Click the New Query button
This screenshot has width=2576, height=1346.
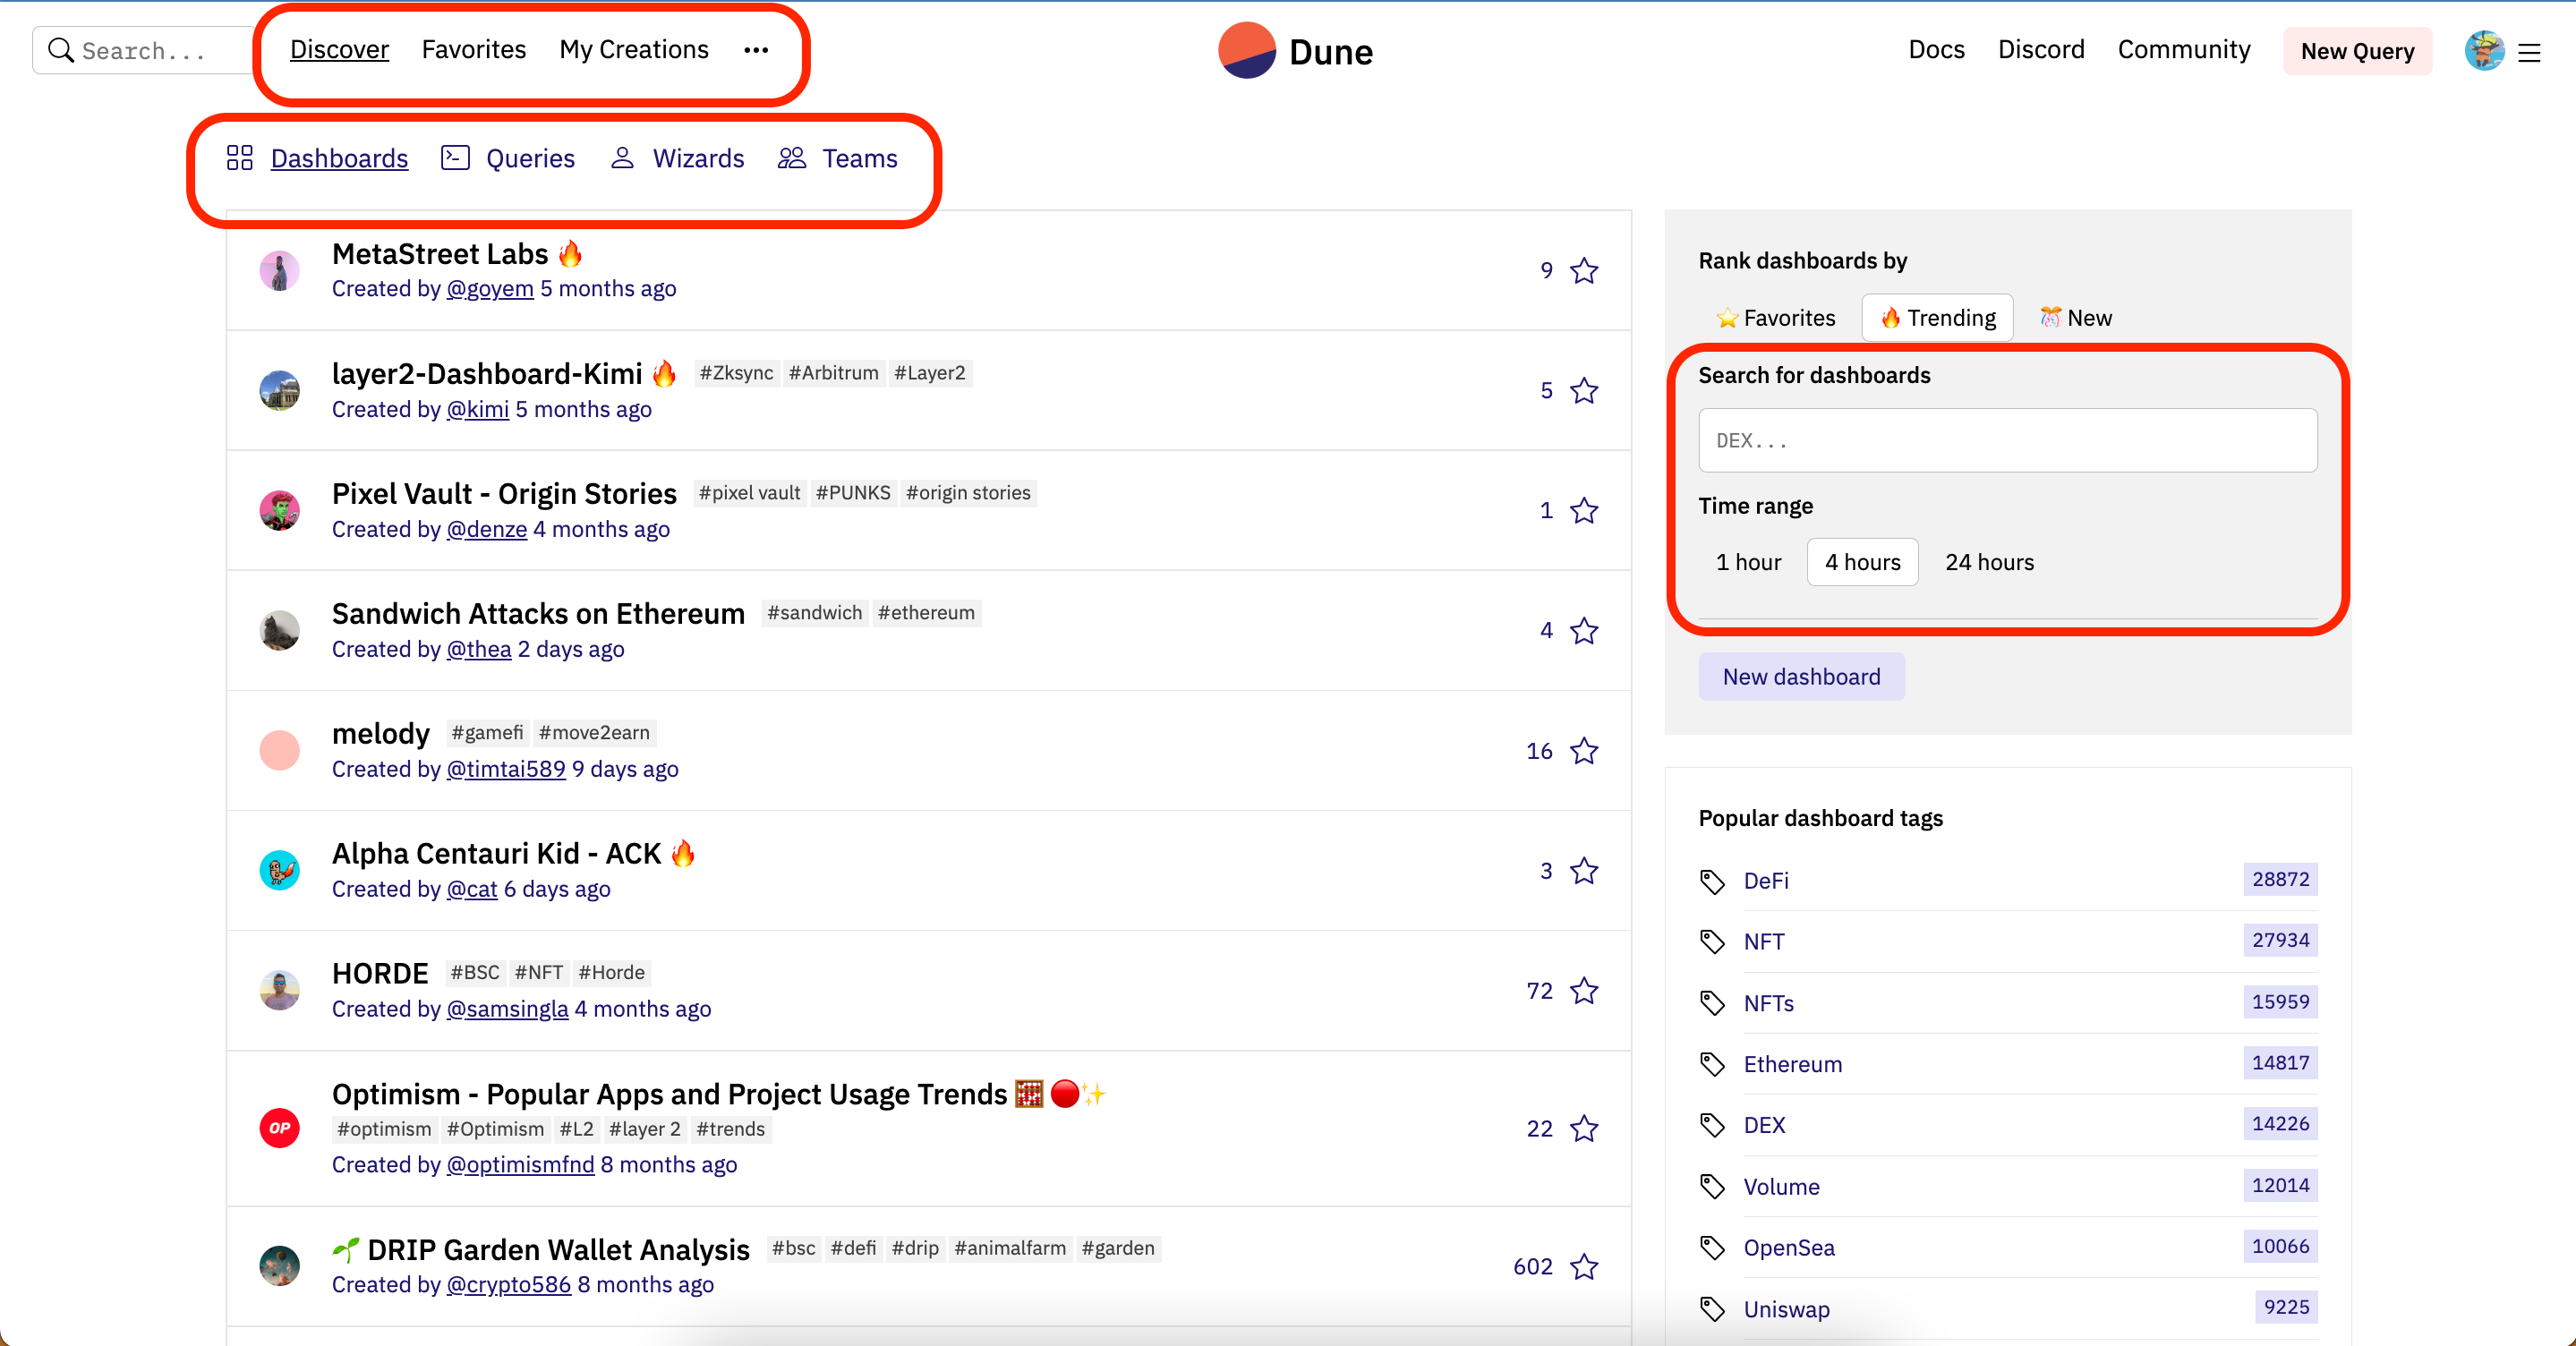pyautogui.click(x=2357, y=52)
